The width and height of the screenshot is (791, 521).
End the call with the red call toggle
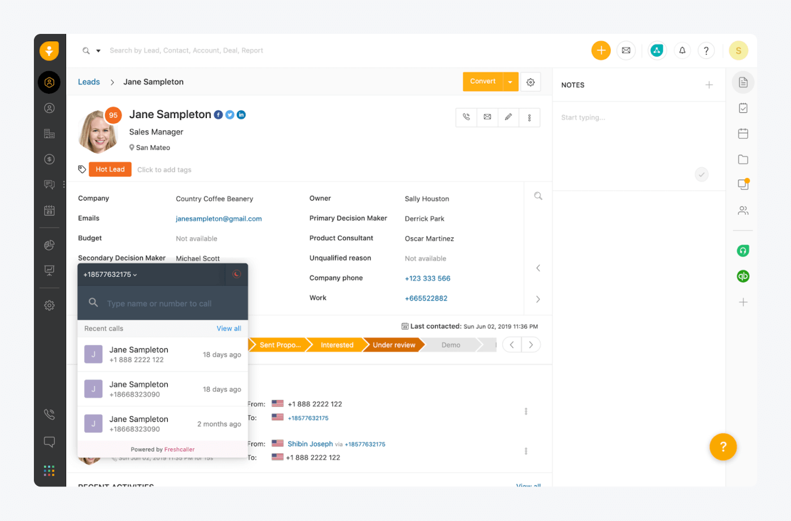pyautogui.click(x=237, y=274)
